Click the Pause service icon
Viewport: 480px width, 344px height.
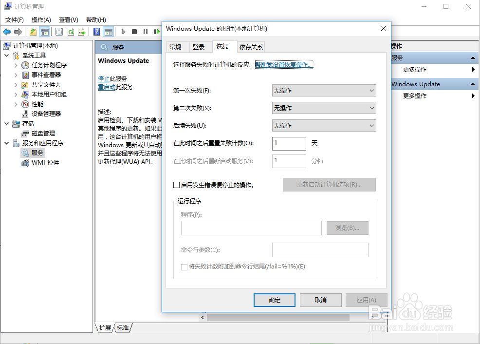146,31
